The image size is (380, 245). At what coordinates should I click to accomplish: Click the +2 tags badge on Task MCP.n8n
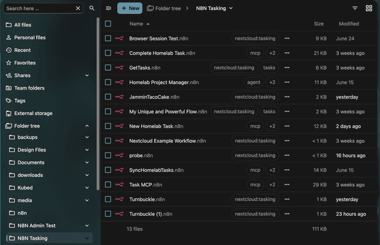[272, 184]
